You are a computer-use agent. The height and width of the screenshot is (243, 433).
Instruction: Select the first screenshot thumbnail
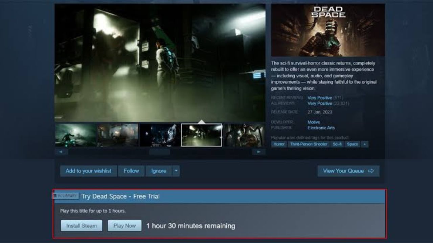coord(75,135)
